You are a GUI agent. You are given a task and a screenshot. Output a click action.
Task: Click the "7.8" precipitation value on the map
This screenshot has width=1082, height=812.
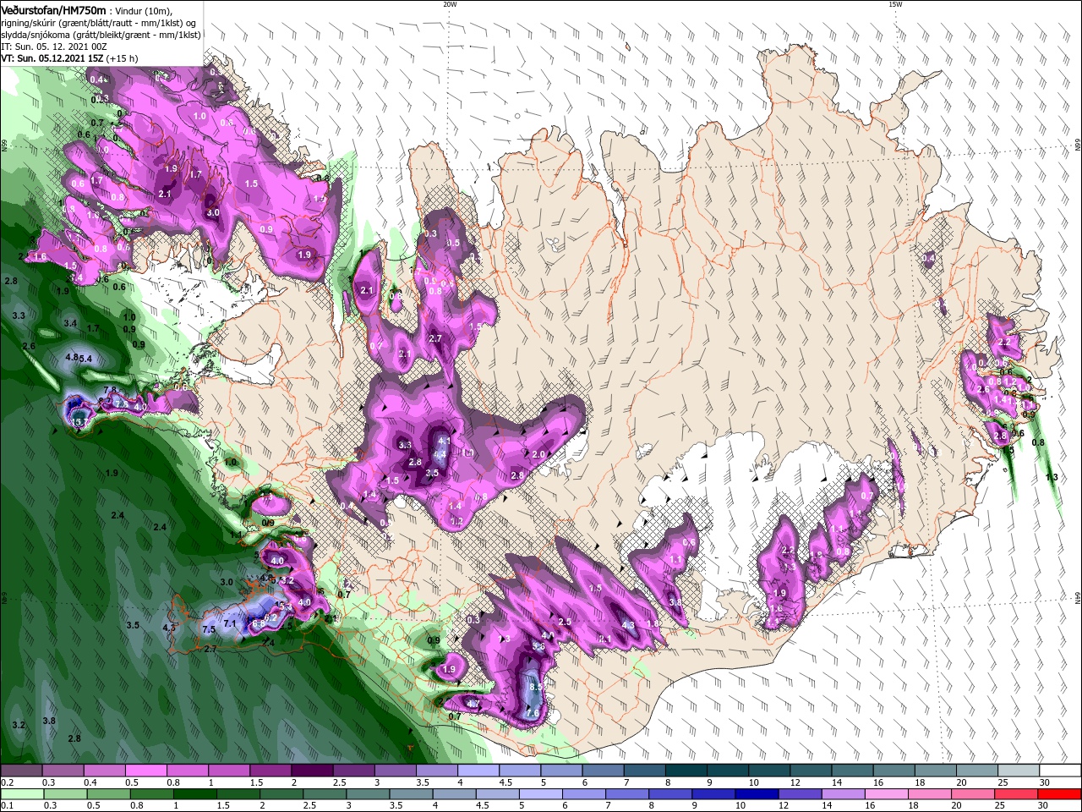coord(110,390)
